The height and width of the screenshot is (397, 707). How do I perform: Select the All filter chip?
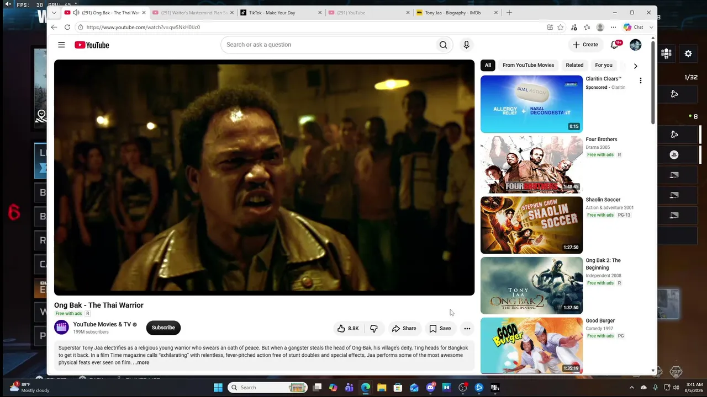point(488,65)
